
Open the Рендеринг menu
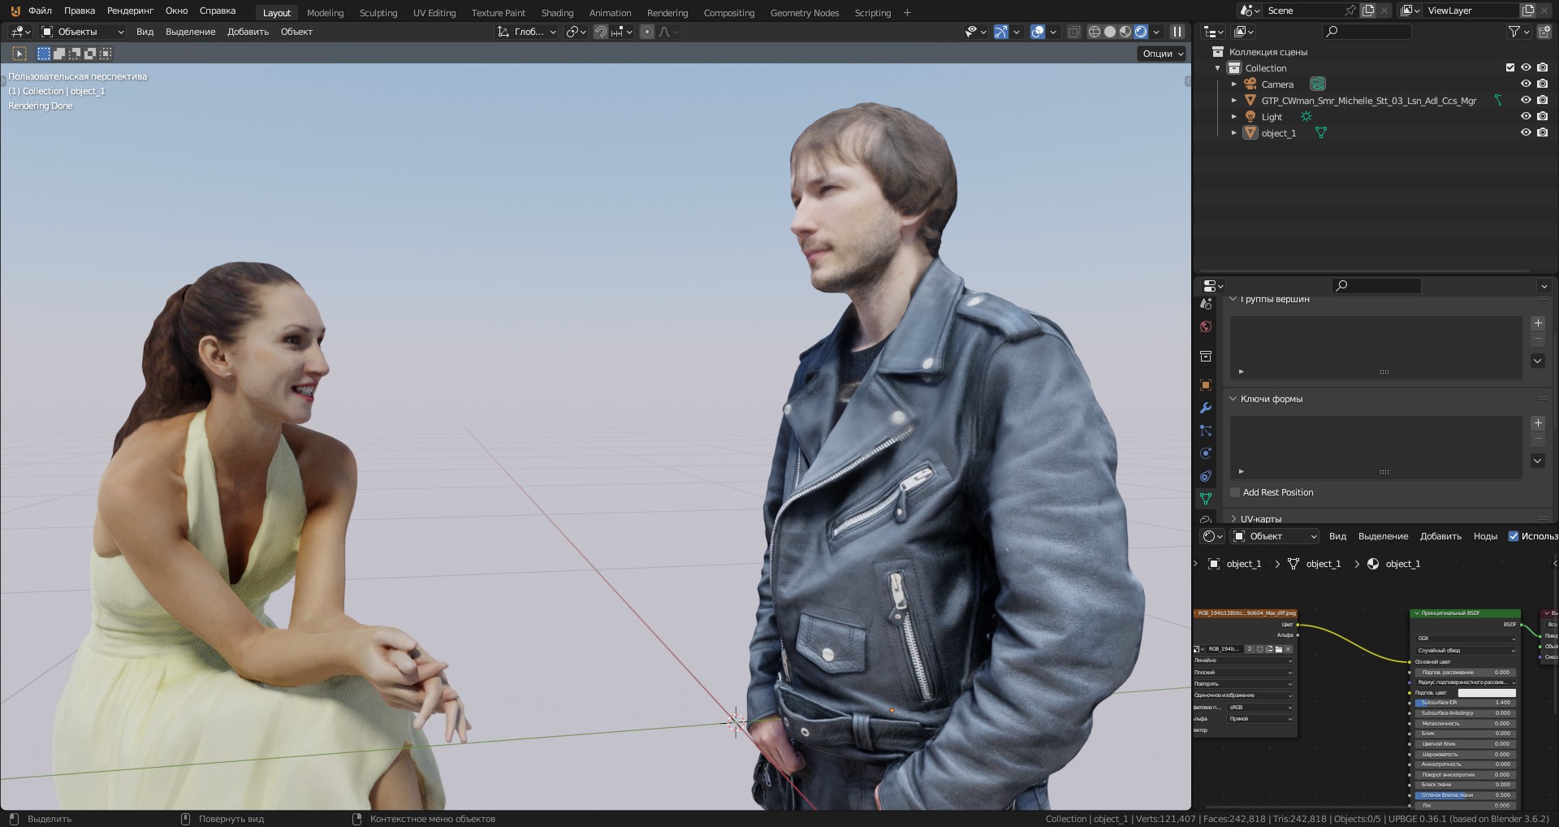[x=130, y=11]
